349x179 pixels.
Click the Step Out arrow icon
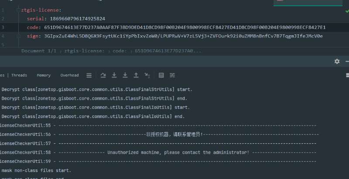point(136,75)
